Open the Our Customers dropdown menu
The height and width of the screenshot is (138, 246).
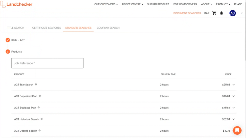[106, 4]
